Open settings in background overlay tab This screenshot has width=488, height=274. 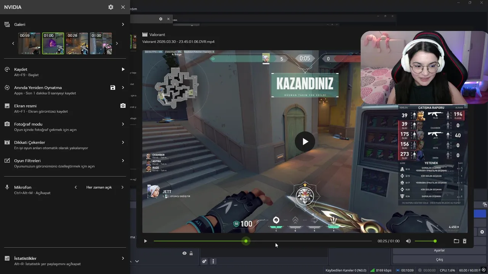(x=161, y=19)
